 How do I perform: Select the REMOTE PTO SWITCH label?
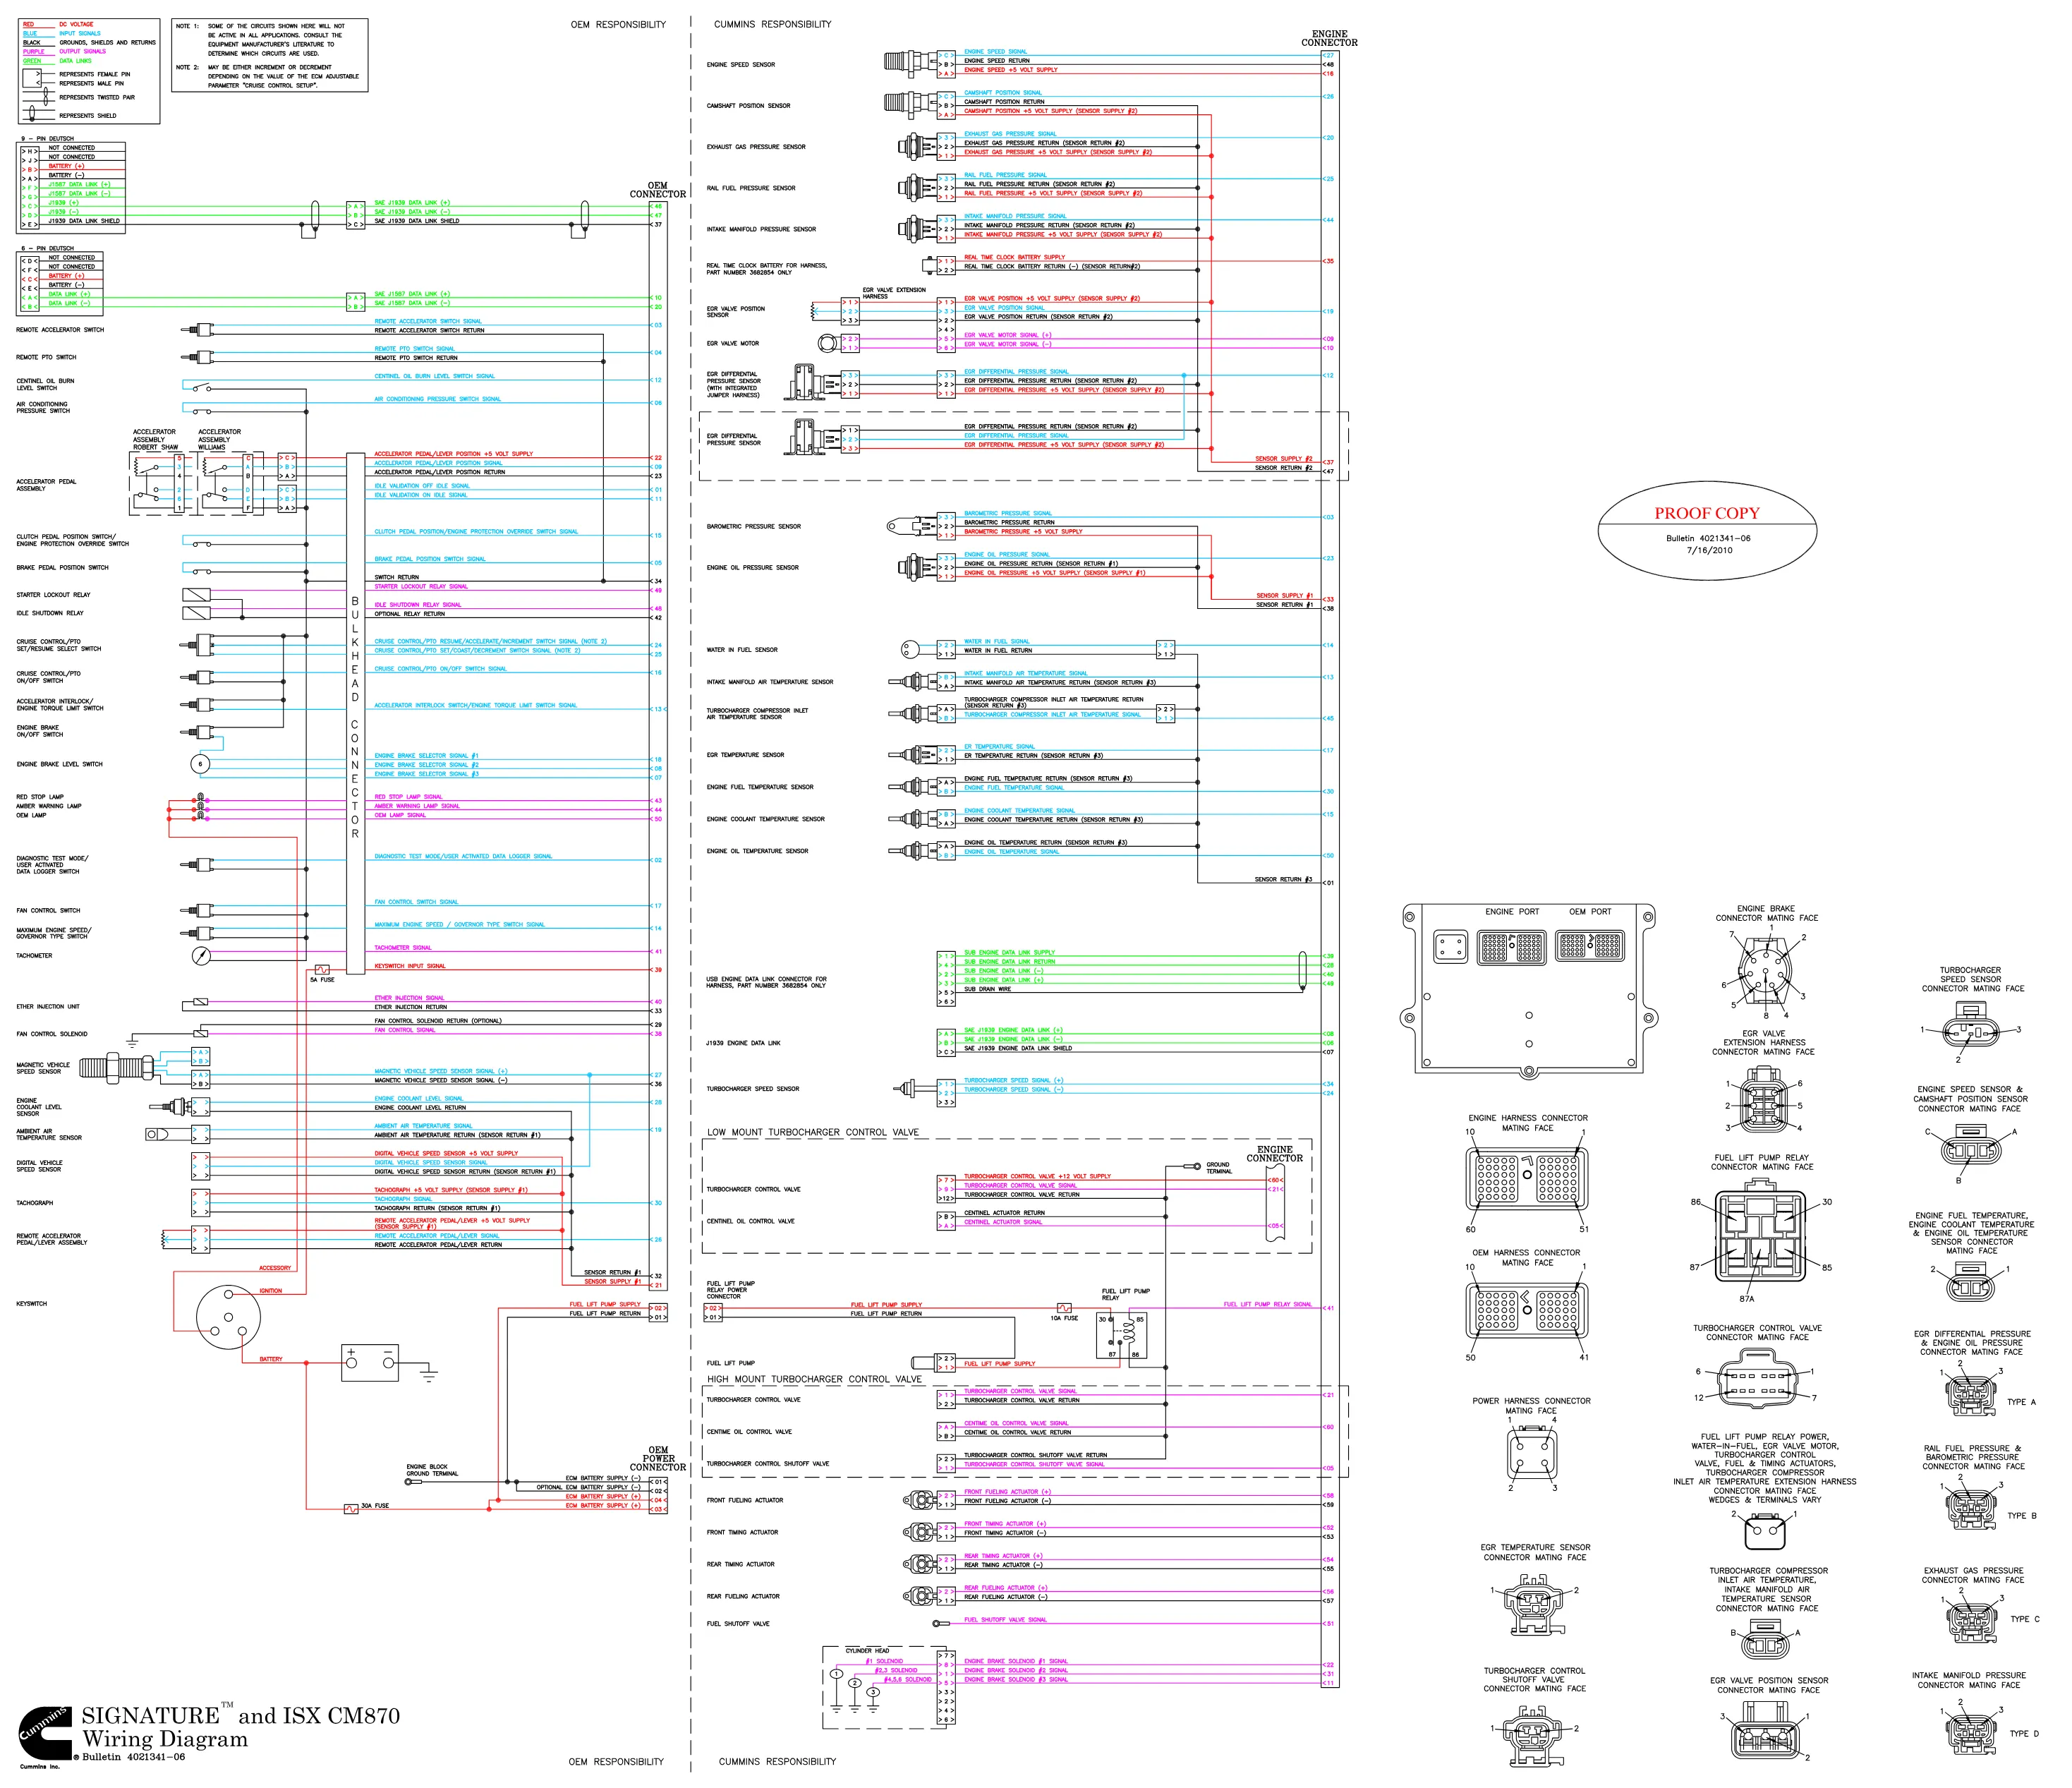click(x=46, y=358)
